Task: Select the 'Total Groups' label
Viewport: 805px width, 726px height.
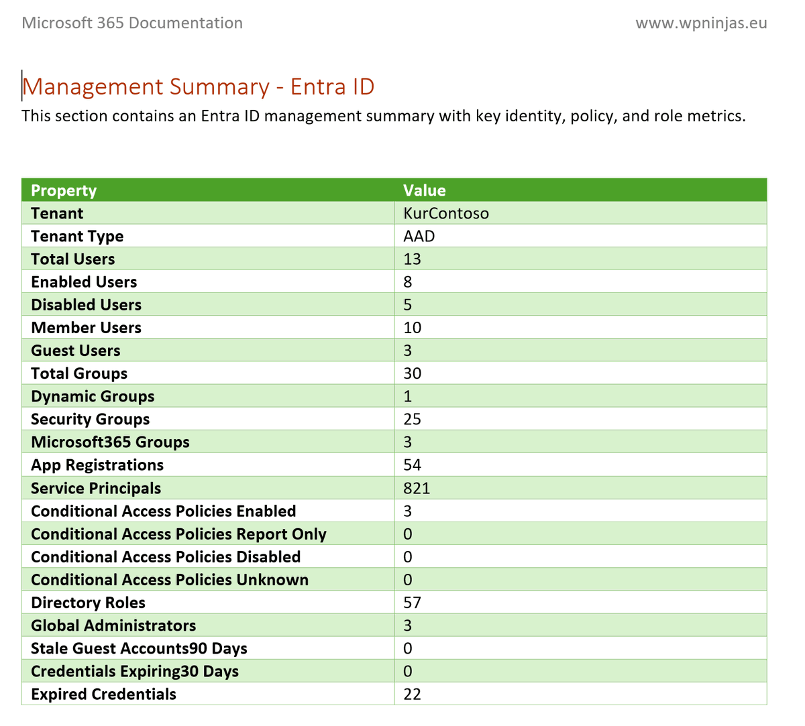Action: pos(79,373)
